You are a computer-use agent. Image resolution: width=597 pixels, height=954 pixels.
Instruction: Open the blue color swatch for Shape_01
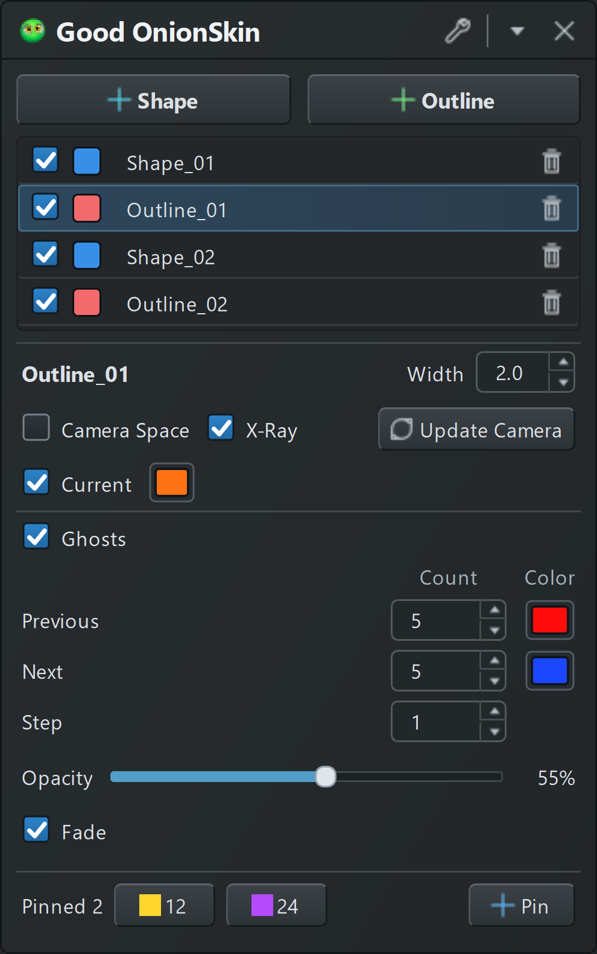87,161
